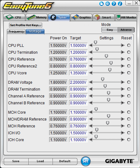Image resolution: width=140 pixels, height=168 pixels.
Task: Reset ICH I/O radio button
Action: click(129, 133)
